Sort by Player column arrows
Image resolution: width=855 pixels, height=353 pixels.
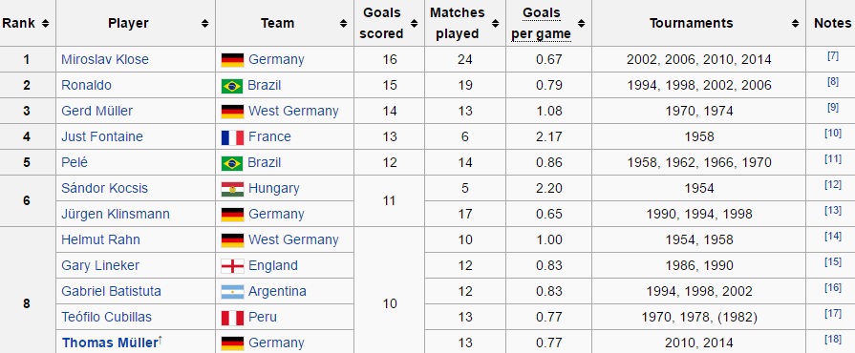(x=204, y=24)
